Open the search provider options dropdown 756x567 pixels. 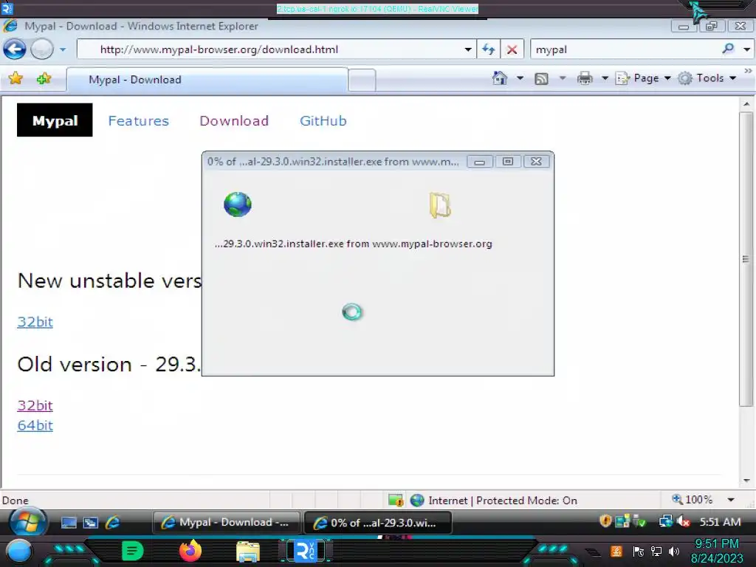tap(747, 49)
